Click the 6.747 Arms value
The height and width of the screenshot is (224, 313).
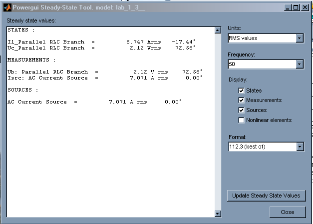tap(144, 42)
